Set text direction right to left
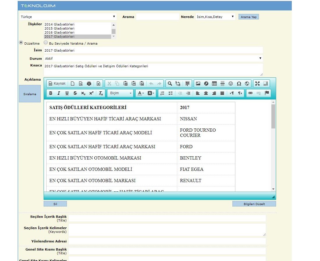This screenshot has height=261, width=320. click(240, 93)
